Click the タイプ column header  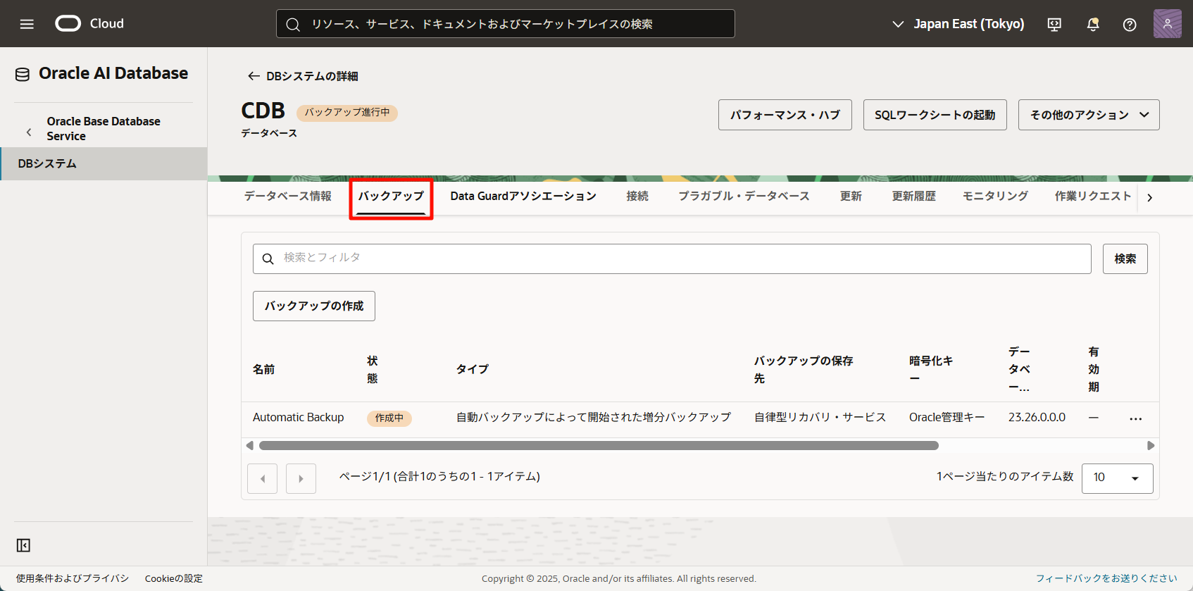(472, 369)
